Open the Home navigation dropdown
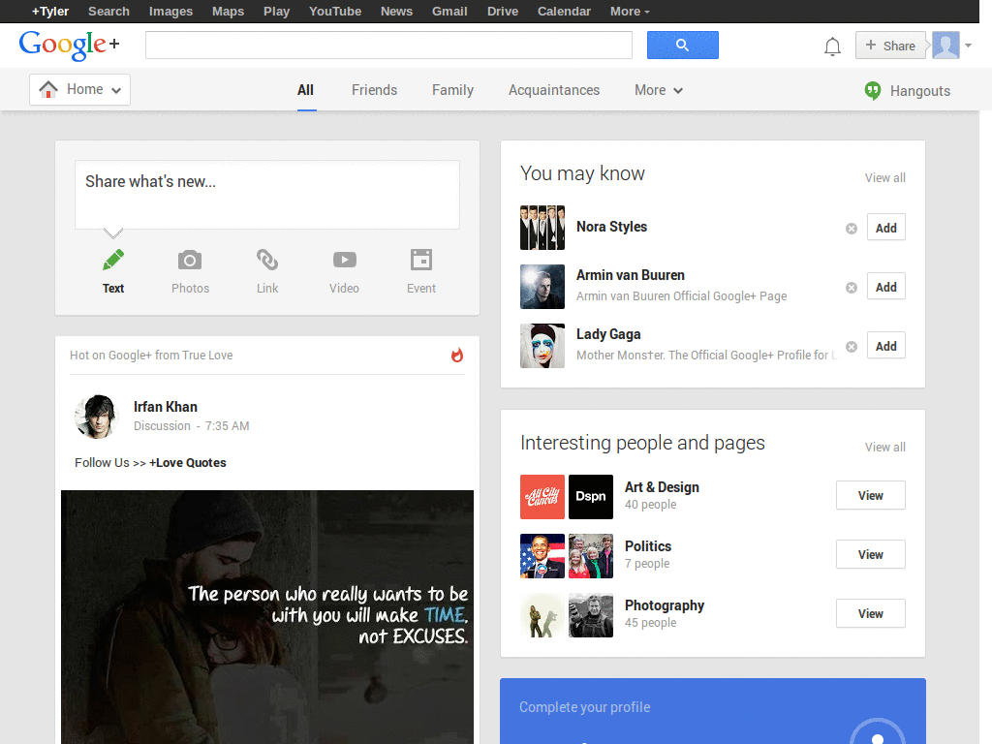Viewport: 992px width, 744px height. [79, 90]
